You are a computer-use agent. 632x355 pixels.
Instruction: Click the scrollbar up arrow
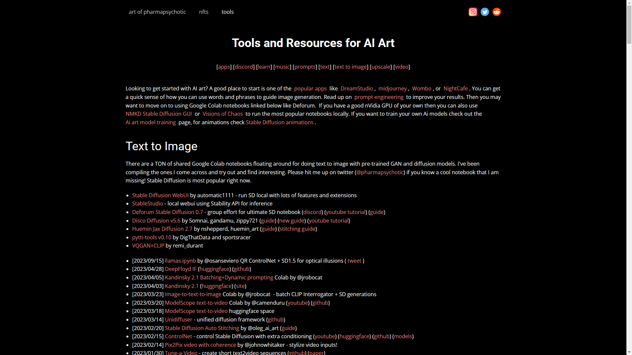629,3
